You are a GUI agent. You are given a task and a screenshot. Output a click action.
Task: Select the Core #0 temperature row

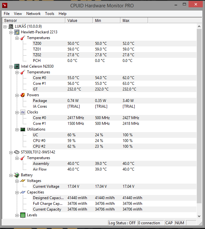click(39, 78)
